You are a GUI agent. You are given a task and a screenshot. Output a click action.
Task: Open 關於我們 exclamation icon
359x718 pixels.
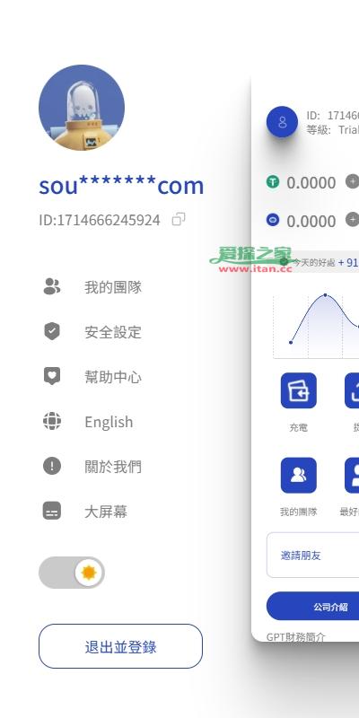52,466
